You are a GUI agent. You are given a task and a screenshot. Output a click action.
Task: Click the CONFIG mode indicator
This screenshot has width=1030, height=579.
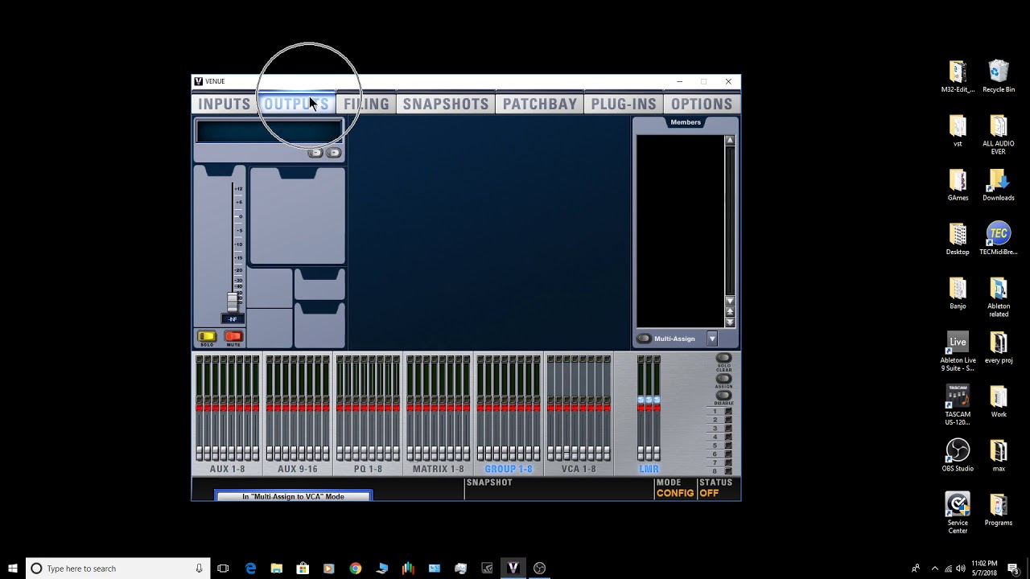click(x=675, y=493)
